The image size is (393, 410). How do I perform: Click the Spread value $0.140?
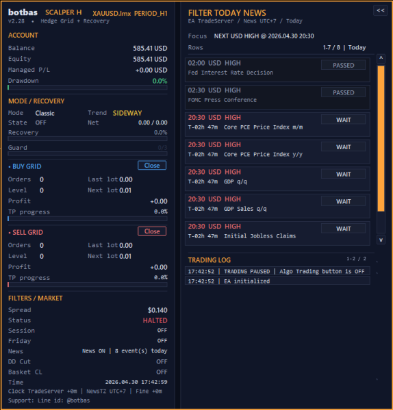pyautogui.click(x=157, y=310)
